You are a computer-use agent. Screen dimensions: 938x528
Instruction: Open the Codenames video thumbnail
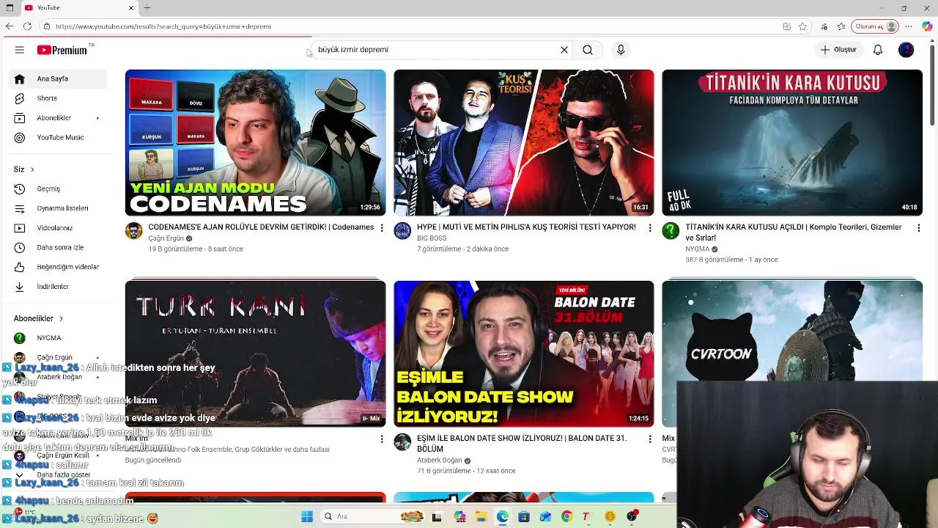[x=255, y=142]
